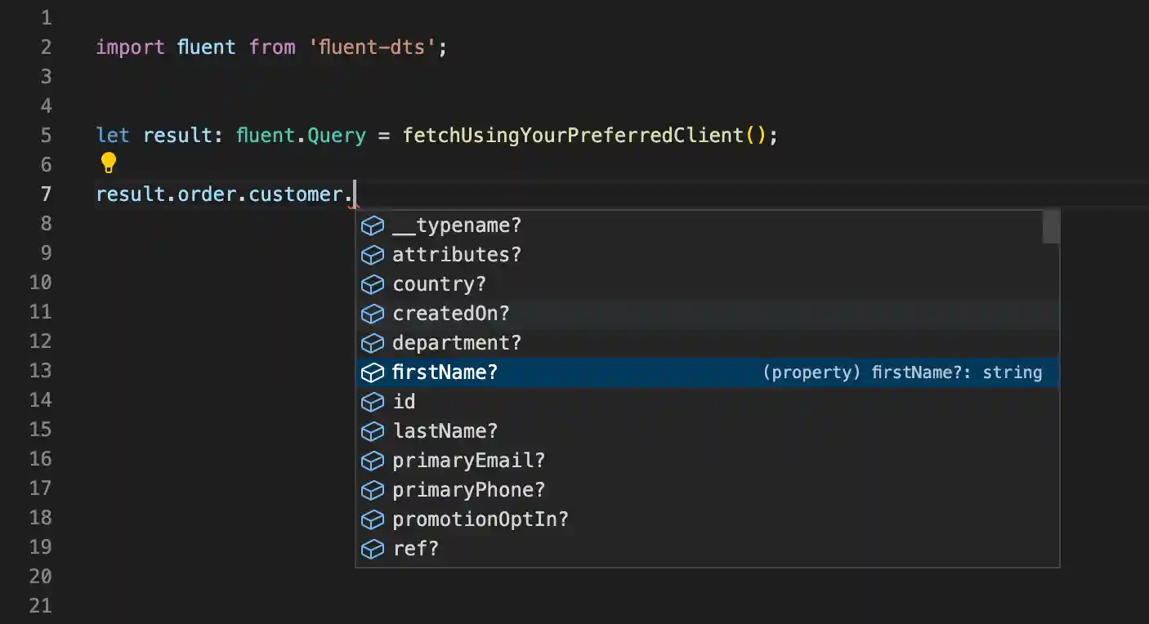Click the property icon beside country?

[372, 284]
